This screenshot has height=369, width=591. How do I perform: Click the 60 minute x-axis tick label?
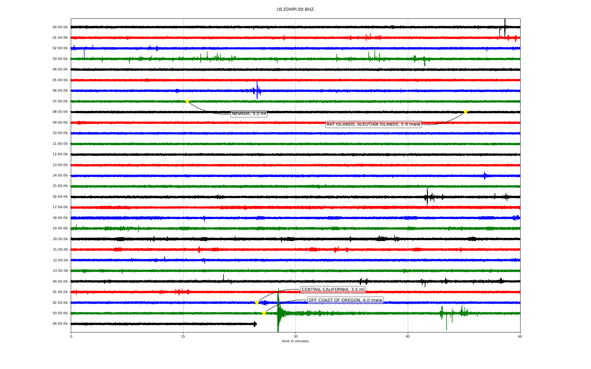pyautogui.click(x=520, y=336)
